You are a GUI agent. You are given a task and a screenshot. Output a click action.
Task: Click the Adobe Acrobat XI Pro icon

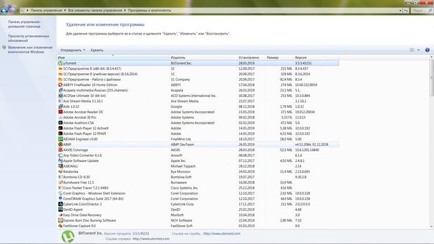pyautogui.click(x=60, y=117)
